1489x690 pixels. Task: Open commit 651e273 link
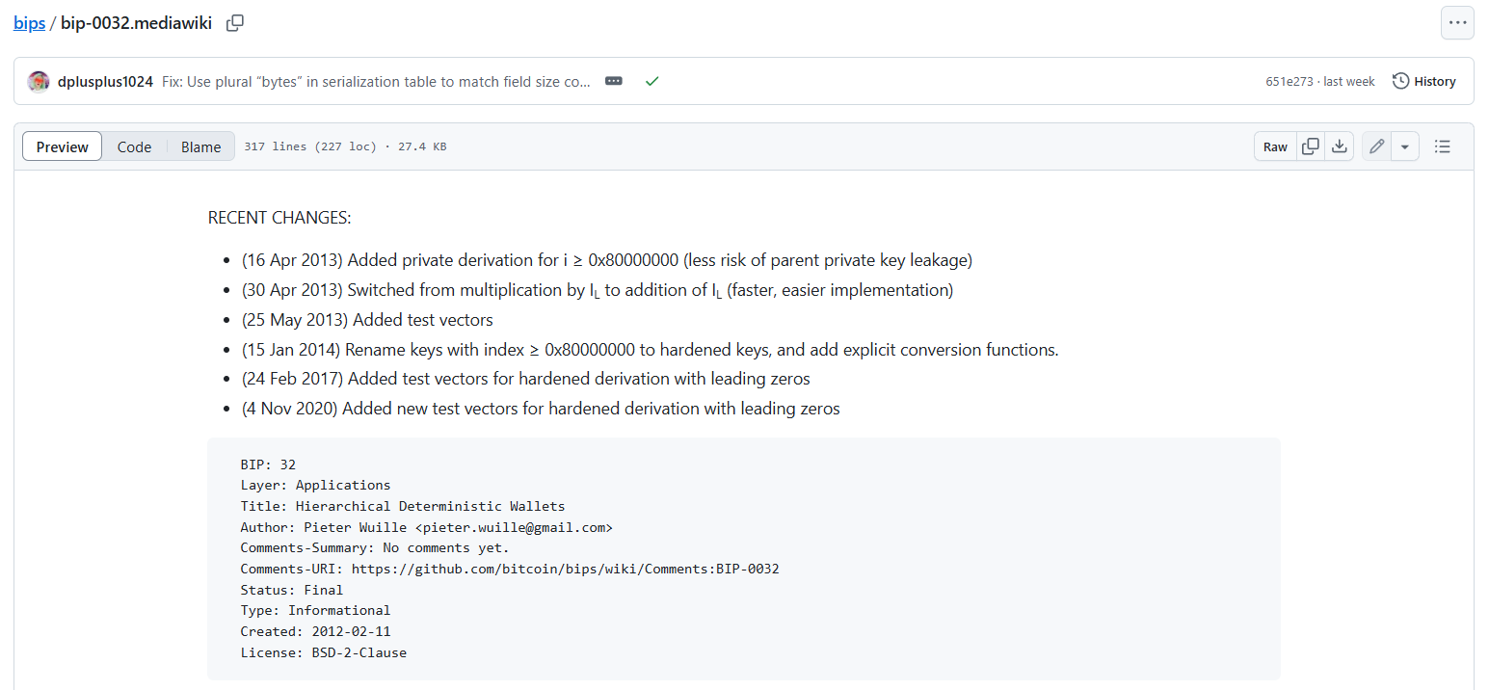(1289, 82)
